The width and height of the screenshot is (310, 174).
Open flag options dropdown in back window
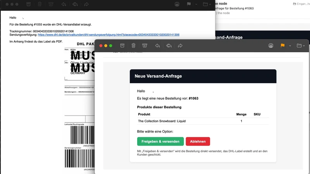[196, 4]
